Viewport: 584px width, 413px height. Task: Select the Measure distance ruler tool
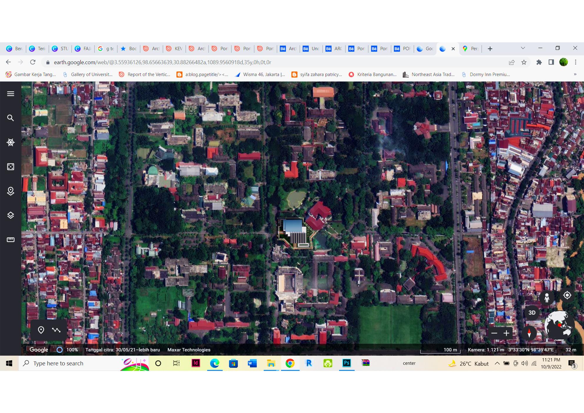[11, 240]
